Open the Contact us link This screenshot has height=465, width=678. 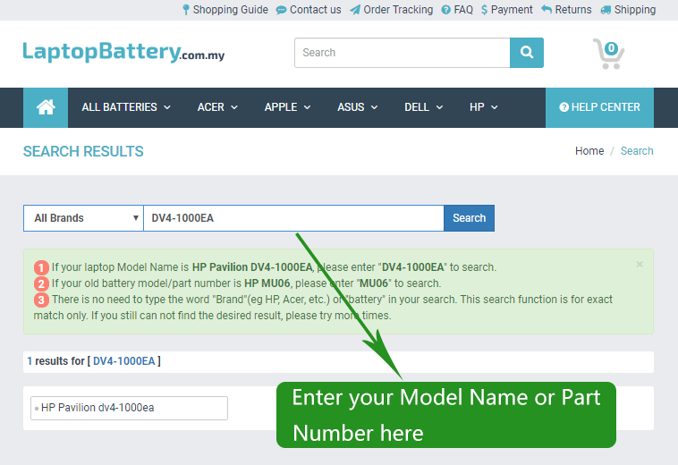309,10
